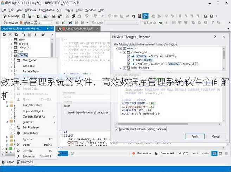This screenshot has height=172, width=231.
Task: Open the Database menu
Action: (x=31, y=10)
